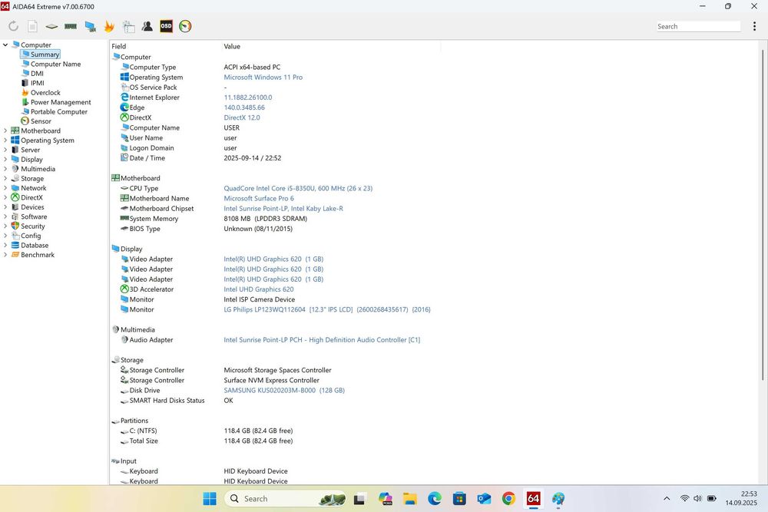The width and height of the screenshot is (768, 512).
Task: Expand the Operating System tree node
Action: tap(5, 140)
